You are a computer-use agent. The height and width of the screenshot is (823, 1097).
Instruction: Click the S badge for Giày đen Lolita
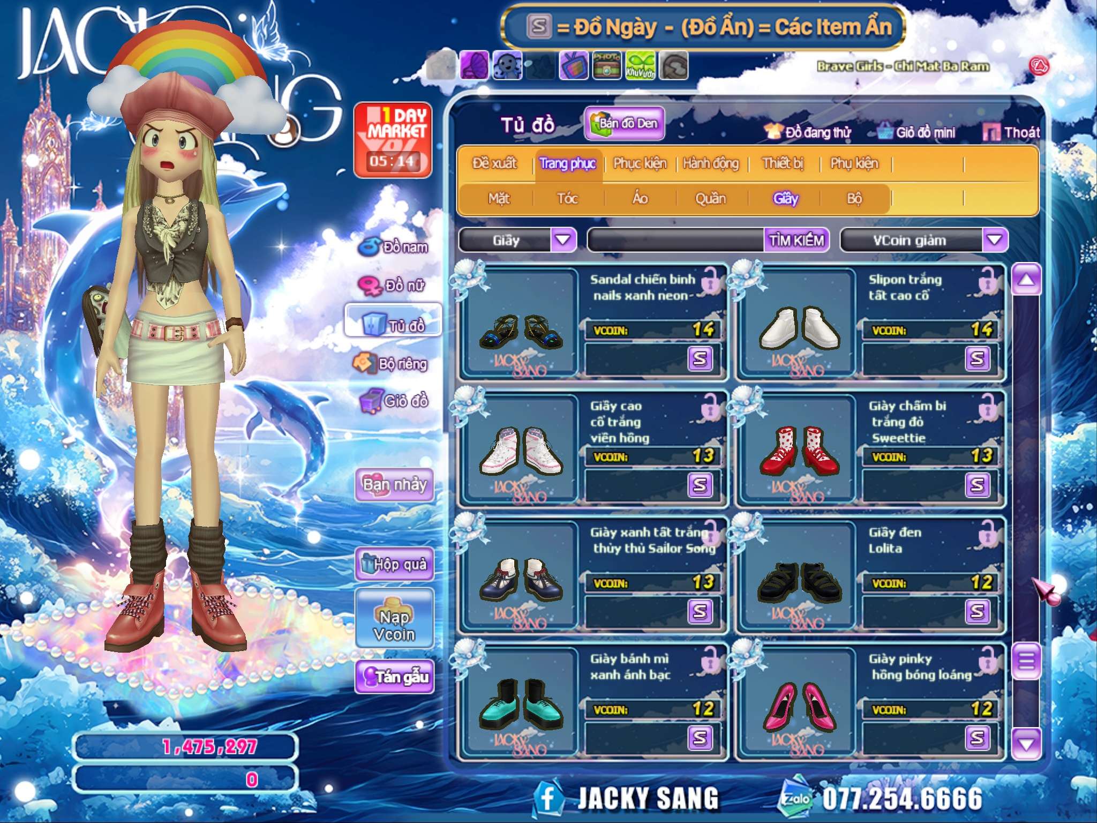(x=978, y=611)
